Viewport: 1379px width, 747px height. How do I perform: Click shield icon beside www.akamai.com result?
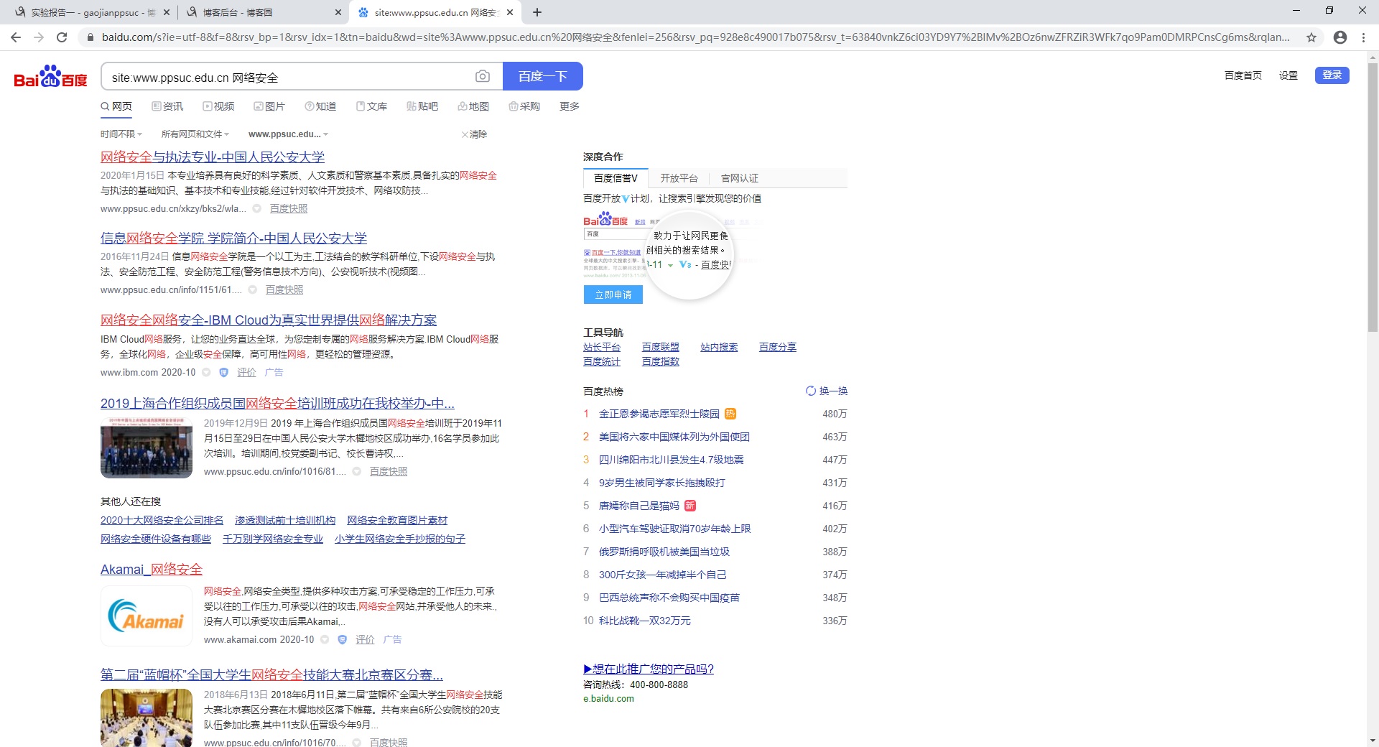coord(342,639)
